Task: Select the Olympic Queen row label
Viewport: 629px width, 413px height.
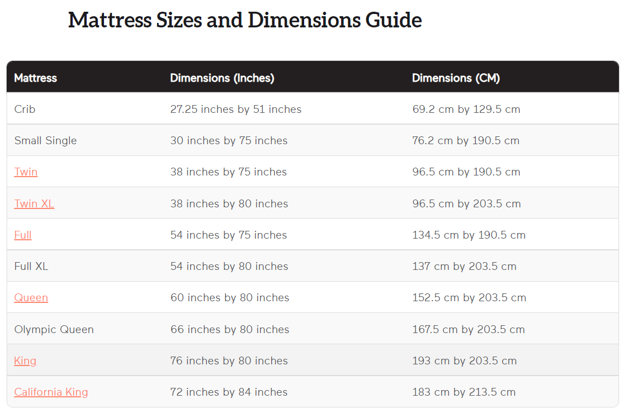Action: 54,329
